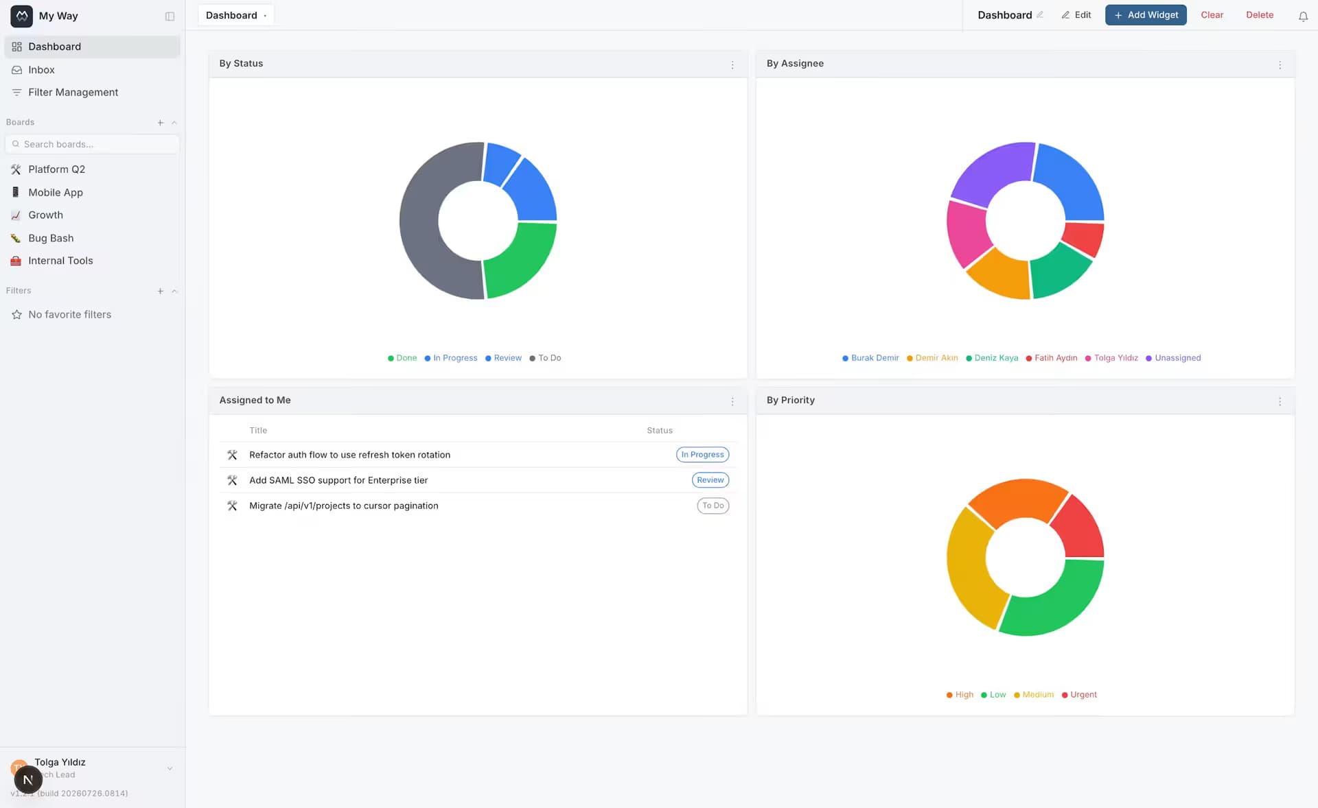This screenshot has width=1318, height=808.
Task: Click the round N badge icon
Action: tap(28, 780)
